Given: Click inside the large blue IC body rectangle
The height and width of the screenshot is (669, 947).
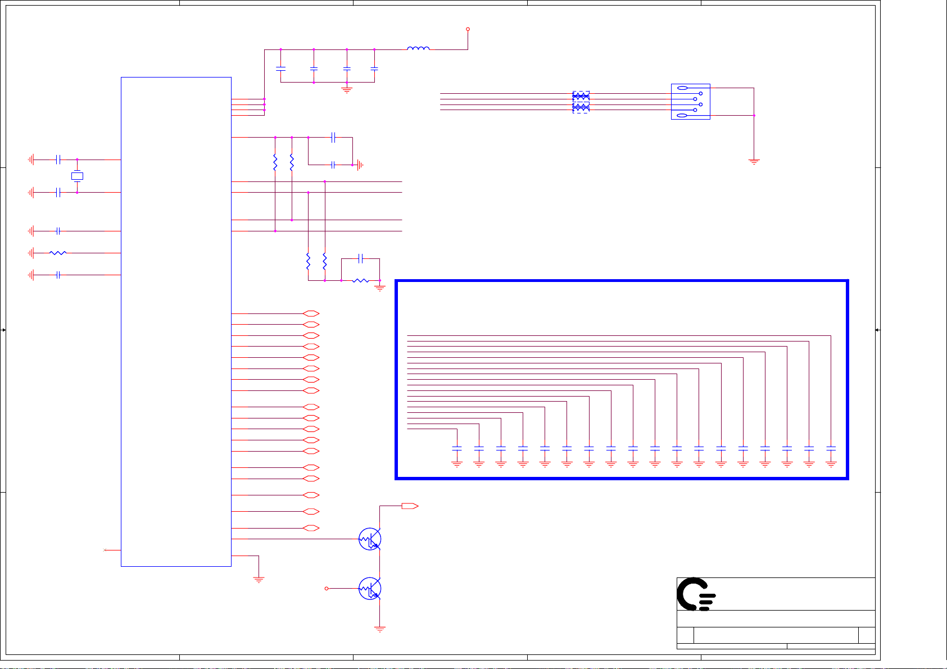Looking at the screenshot, I should point(176,321).
